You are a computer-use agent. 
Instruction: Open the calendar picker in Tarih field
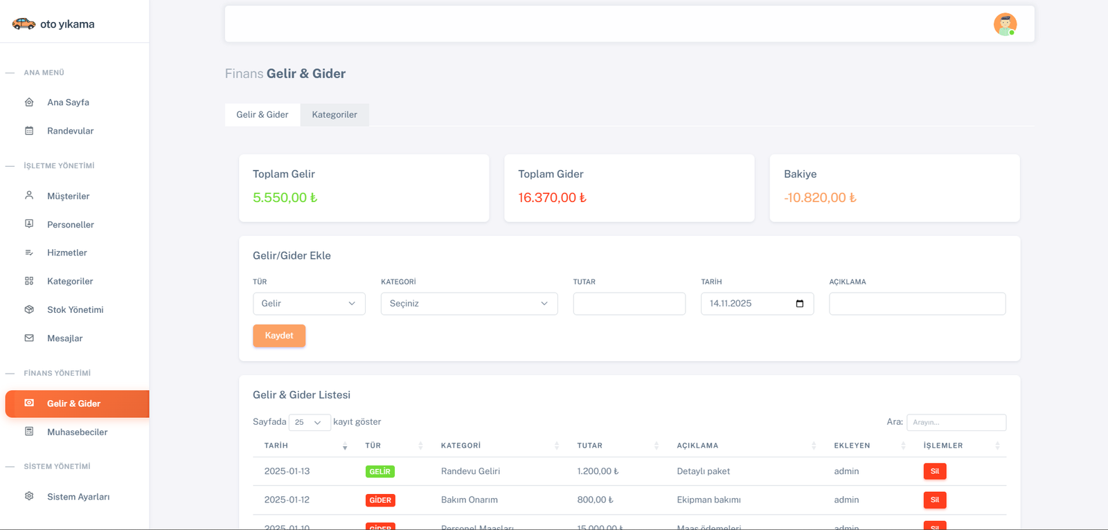click(800, 304)
